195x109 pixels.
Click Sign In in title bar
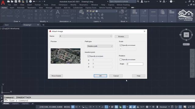click(x=145, y=2)
